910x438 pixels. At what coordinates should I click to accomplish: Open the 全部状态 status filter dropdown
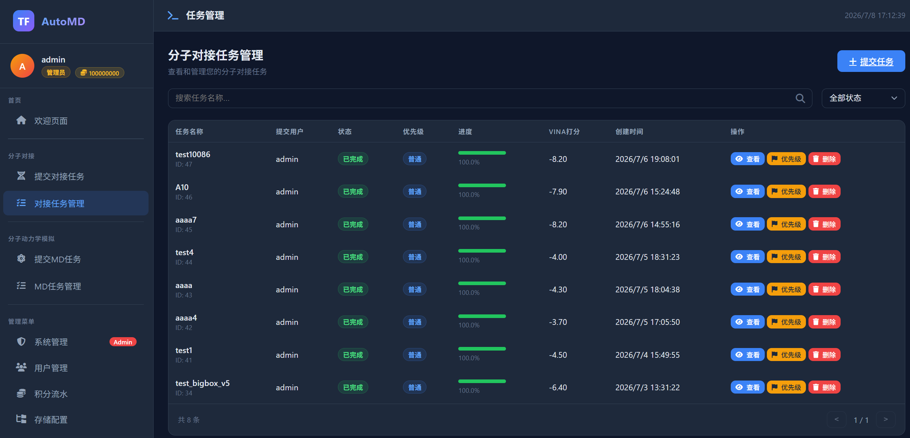[x=863, y=98]
